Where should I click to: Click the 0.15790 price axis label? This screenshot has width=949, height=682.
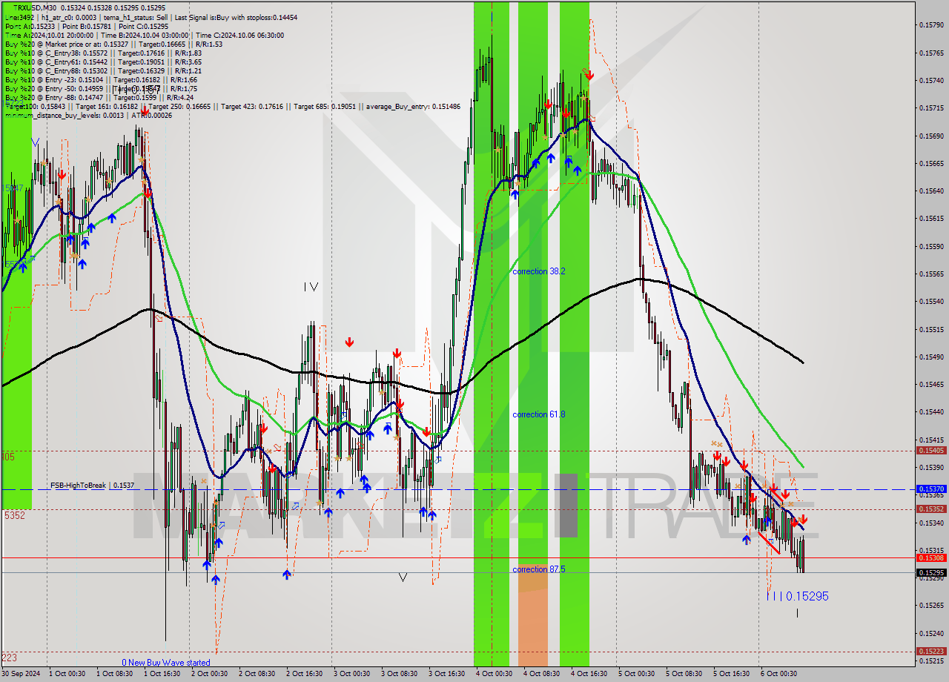pyautogui.click(x=931, y=25)
